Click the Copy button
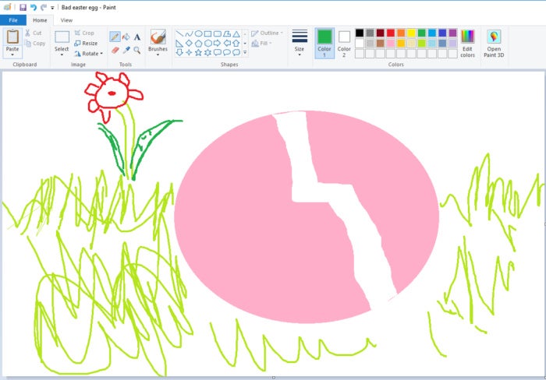Image resolution: width=546 pixels, height=380 pixels. pos(36,44)
